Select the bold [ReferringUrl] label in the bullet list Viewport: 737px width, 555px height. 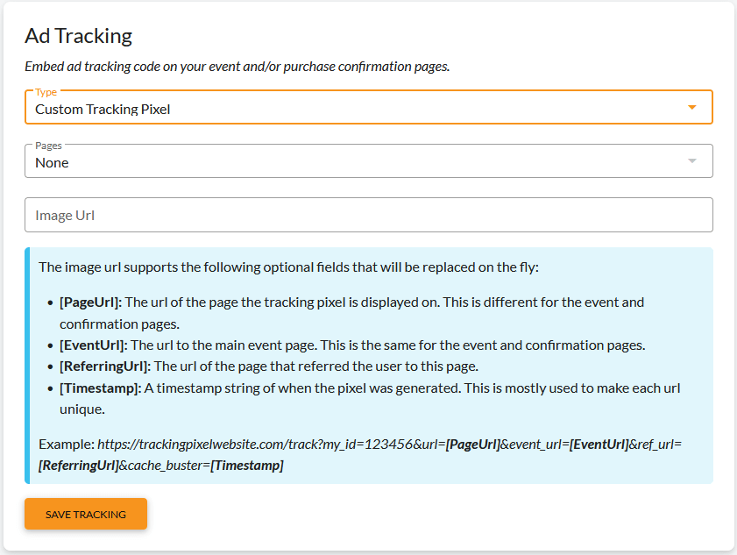105,366
